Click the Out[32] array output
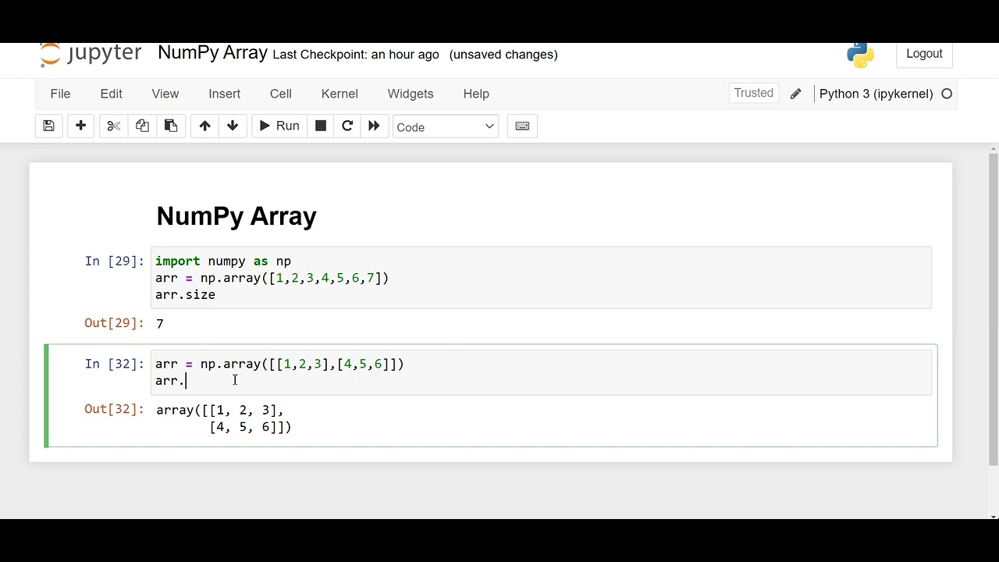 [x=224, y=418]
